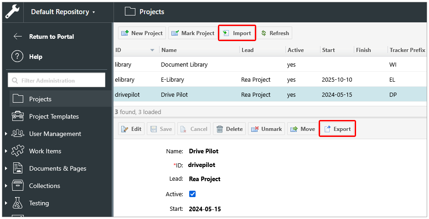Click the Help question mark icon
This screenshot has width=429, height=219.
pos(17,57)
